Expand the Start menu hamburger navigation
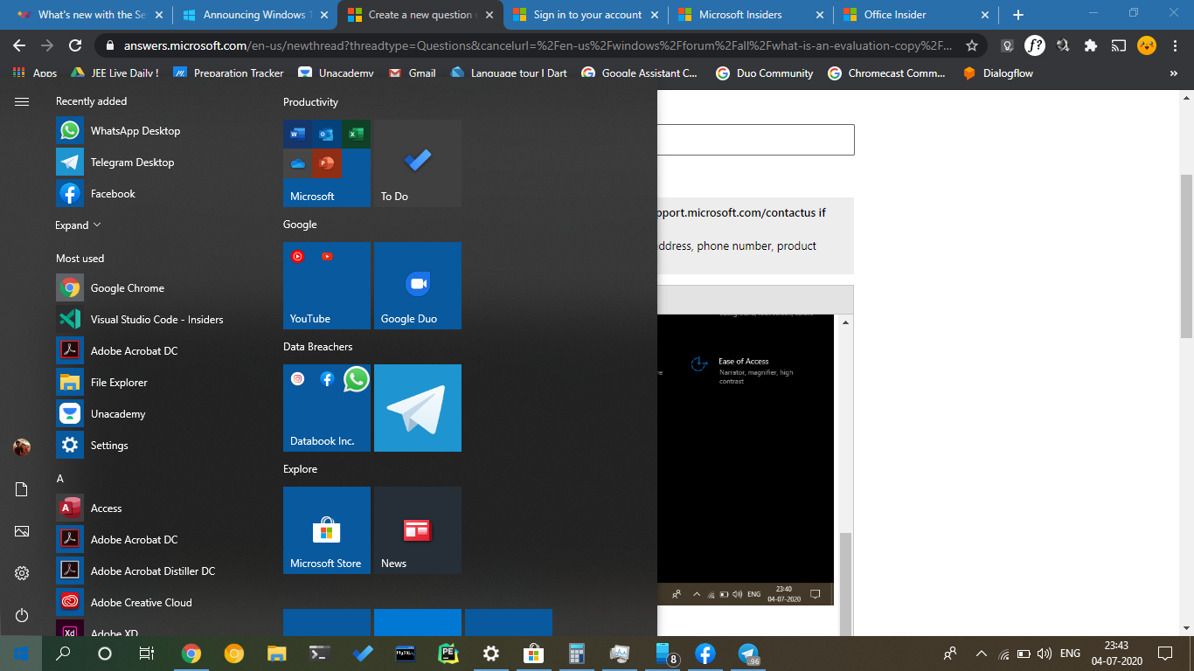 [22, 101]
